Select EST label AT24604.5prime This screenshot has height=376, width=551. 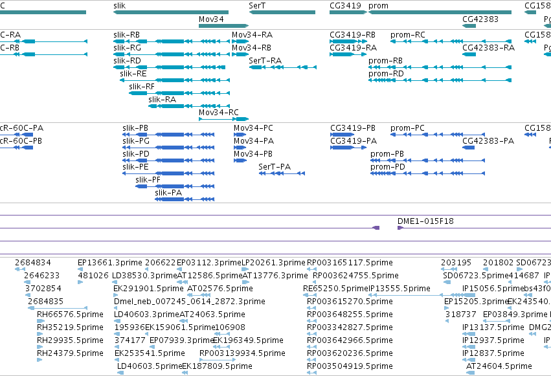click(499, 366)
